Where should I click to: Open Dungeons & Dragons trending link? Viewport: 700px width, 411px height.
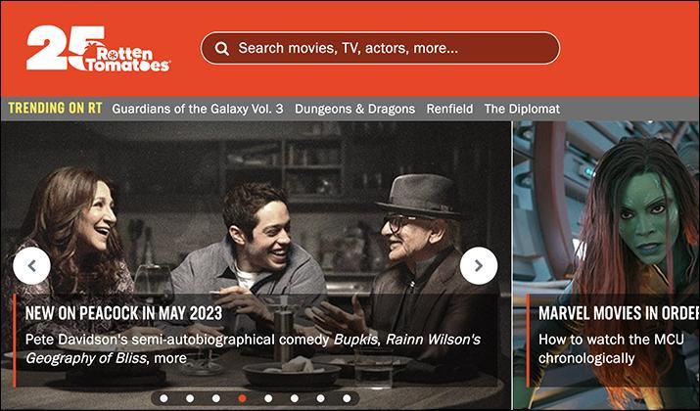[x=355, y=109]
